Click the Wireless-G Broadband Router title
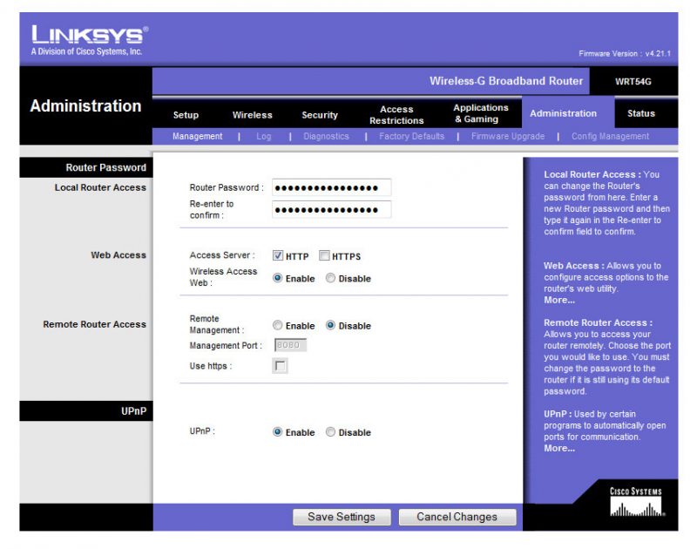 (x=506, y=81)
